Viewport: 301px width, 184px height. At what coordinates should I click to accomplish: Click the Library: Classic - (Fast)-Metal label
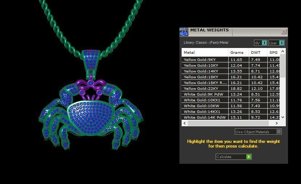206,43
